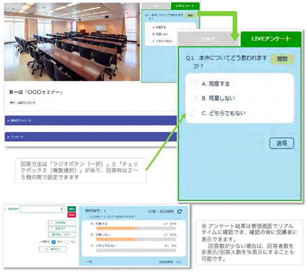308x272 pixels.
Task: Select radio option B. 同意しない in enlarged panel
Action: 194,98
